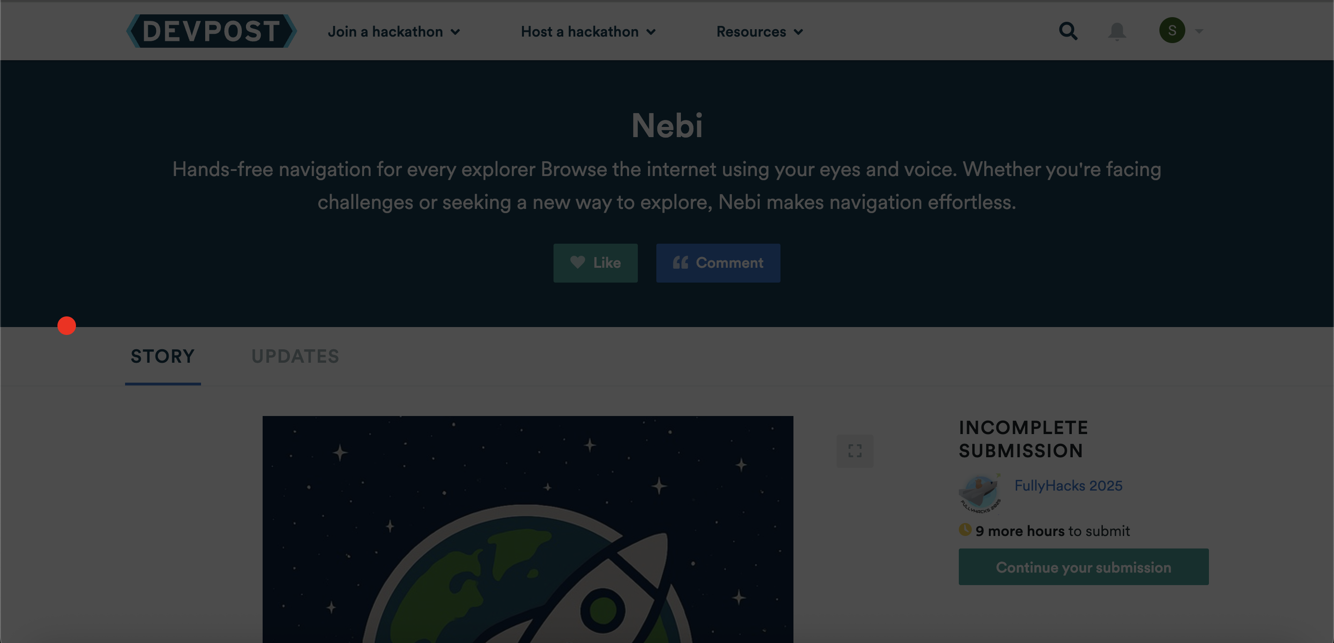1334x643 pixels.
Task: Expand the image fullscreen icon
Action: [855, 451]
